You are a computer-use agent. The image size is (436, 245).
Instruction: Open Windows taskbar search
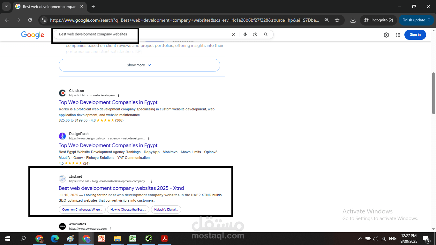tap(23, 238)
